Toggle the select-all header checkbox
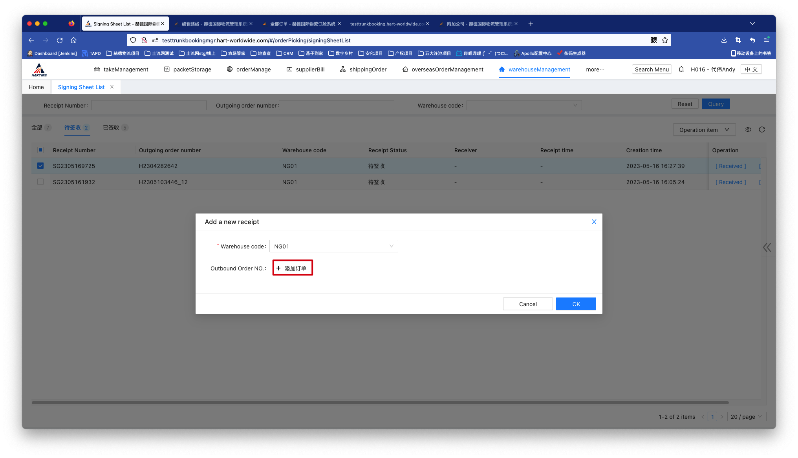This screenshot has width=798, height=458. click(x=40, y=150)
